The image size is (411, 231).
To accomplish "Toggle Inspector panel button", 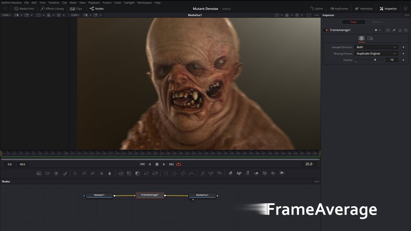I will click(388, 9).
